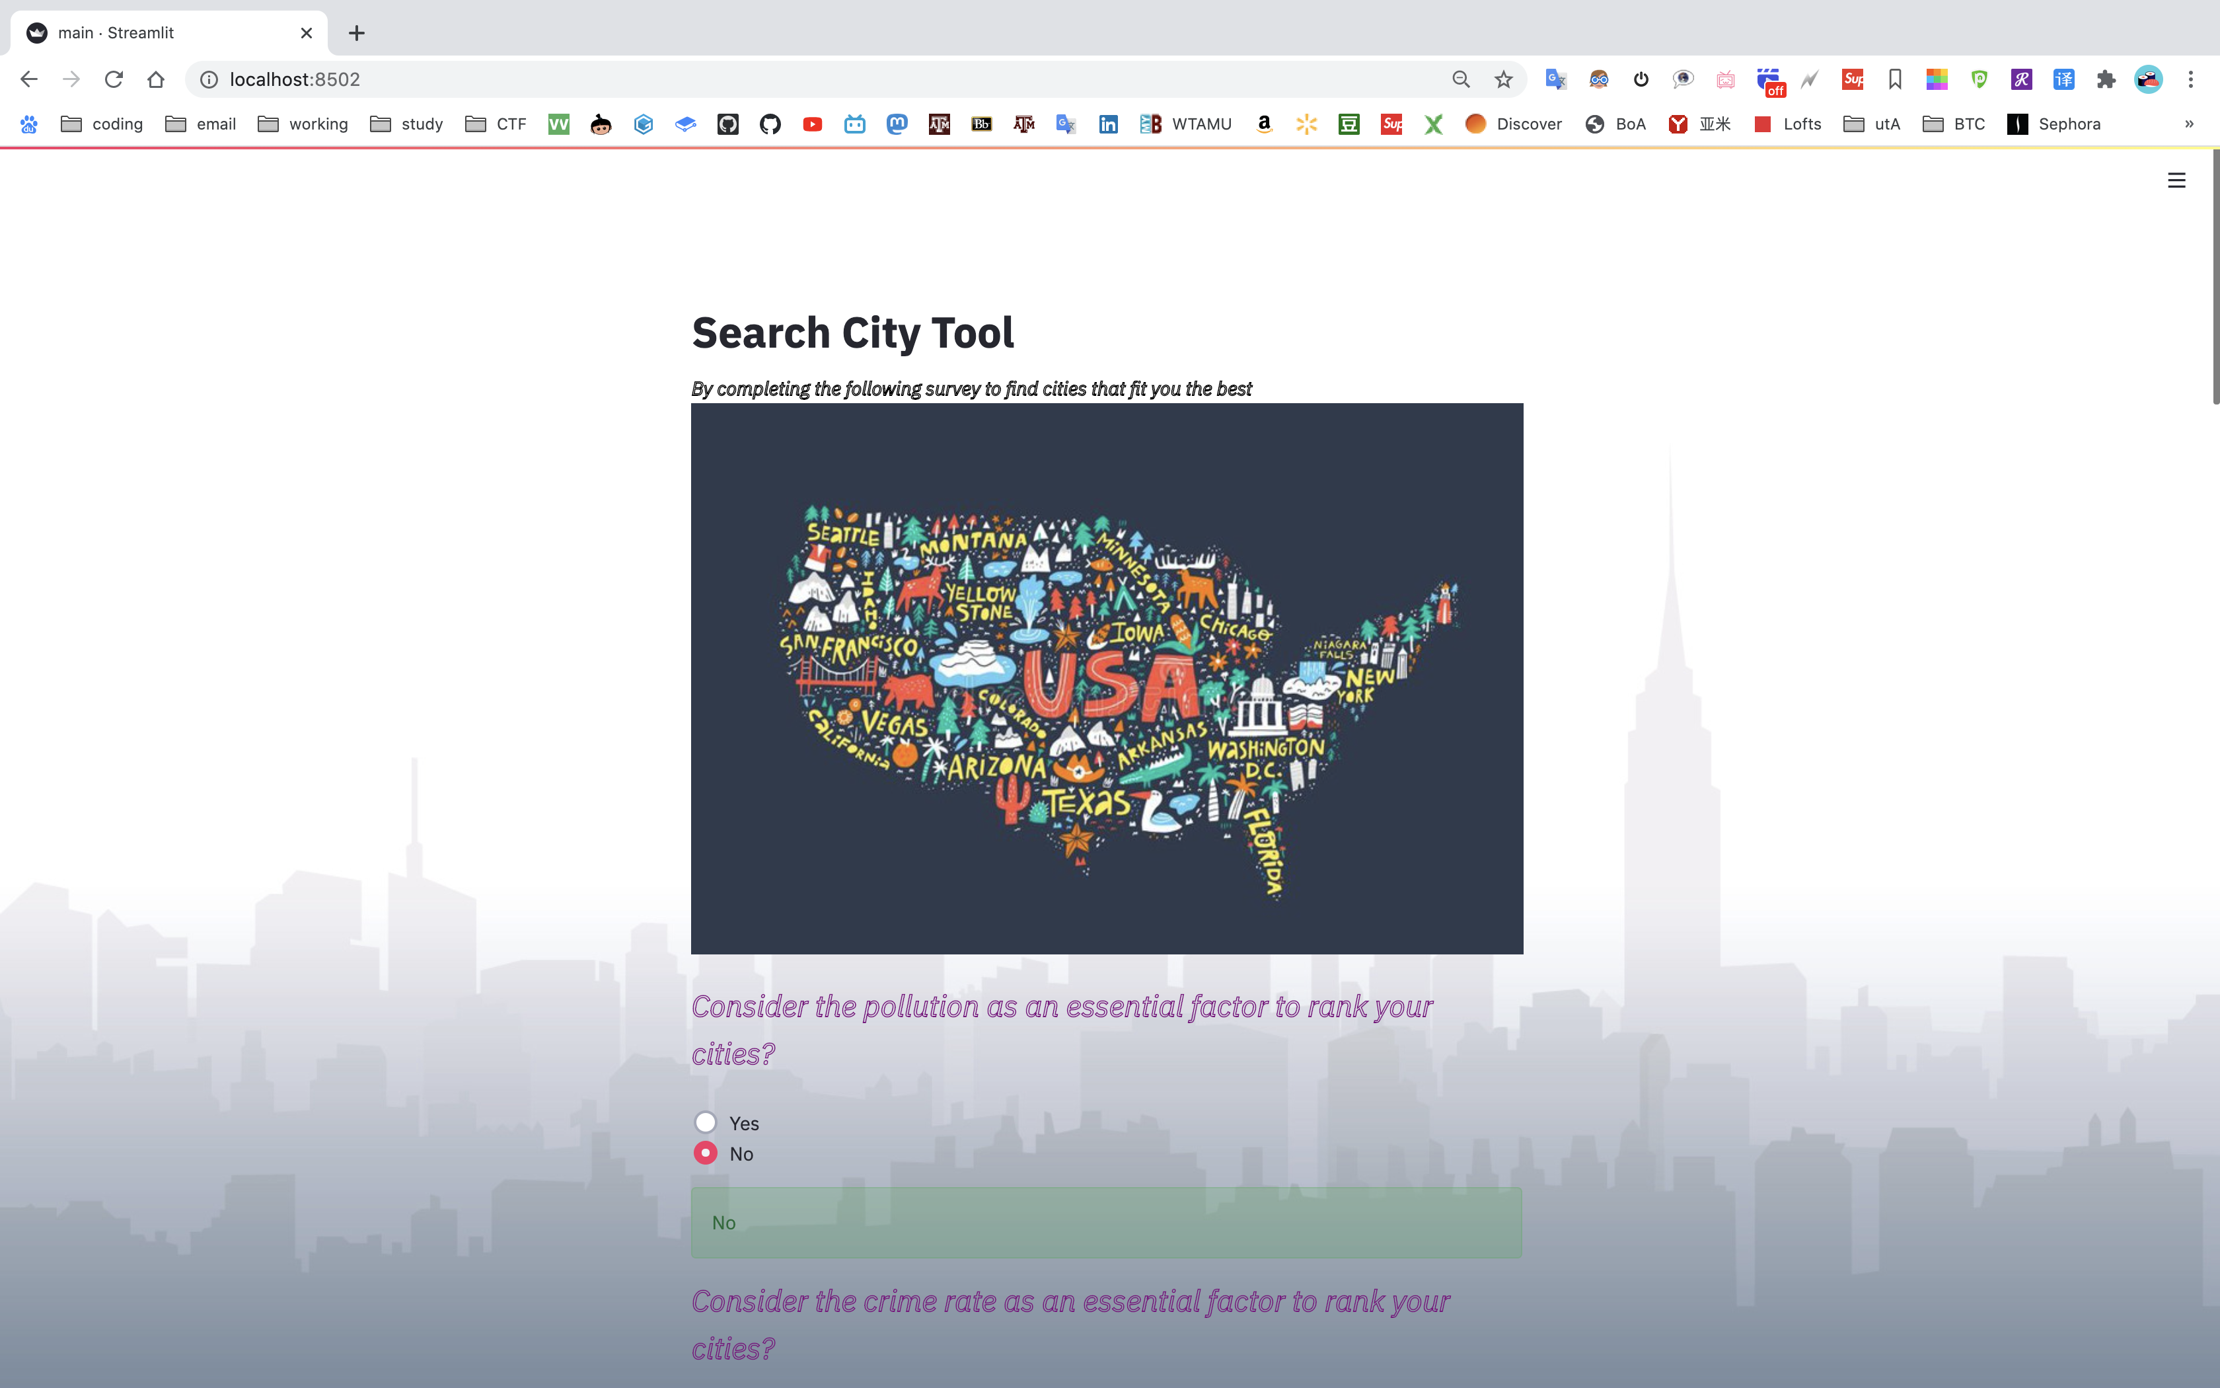Open the Extensions puzzle icon
This screenshot has width=2220, height=1388.
coord(2106,80)
